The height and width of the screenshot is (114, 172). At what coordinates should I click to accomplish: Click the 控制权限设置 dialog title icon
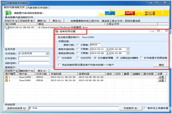(x=57, y=32)
